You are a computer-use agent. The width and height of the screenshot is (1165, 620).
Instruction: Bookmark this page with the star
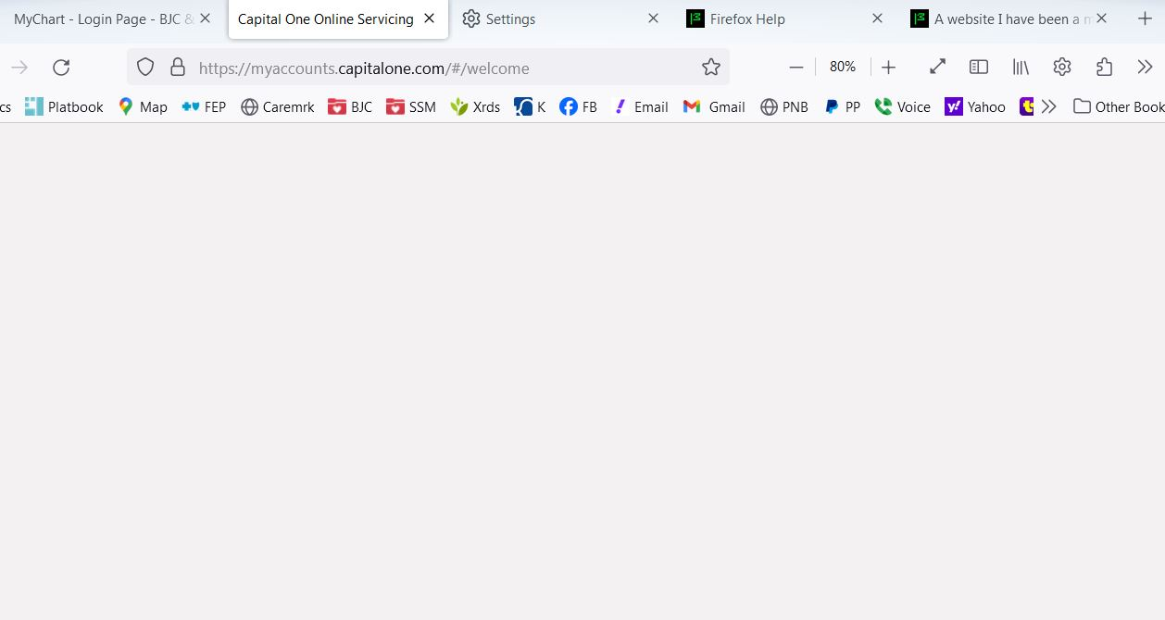click(x=711, y=67)
